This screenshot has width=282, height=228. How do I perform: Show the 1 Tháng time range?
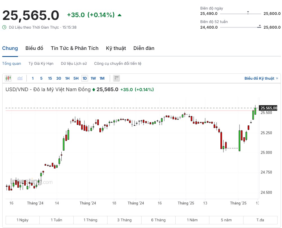coord(90,220)
